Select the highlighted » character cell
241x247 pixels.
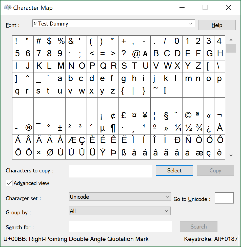click(x=166, y=128)
